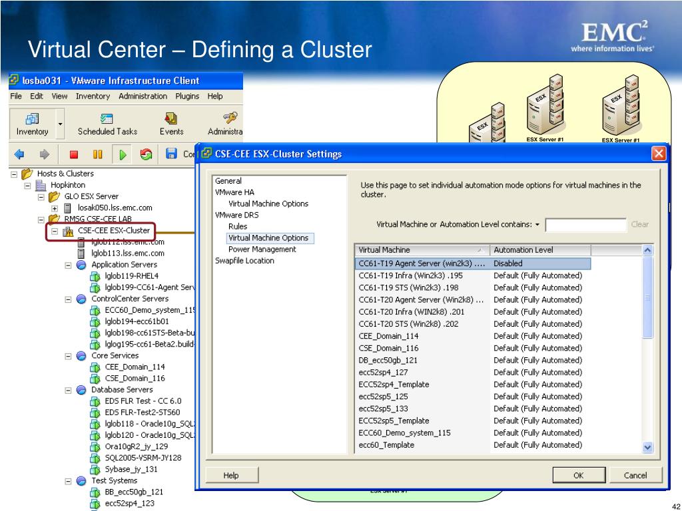Select the lglob119-RHEL4 virtual machine icon

point(95,276)
